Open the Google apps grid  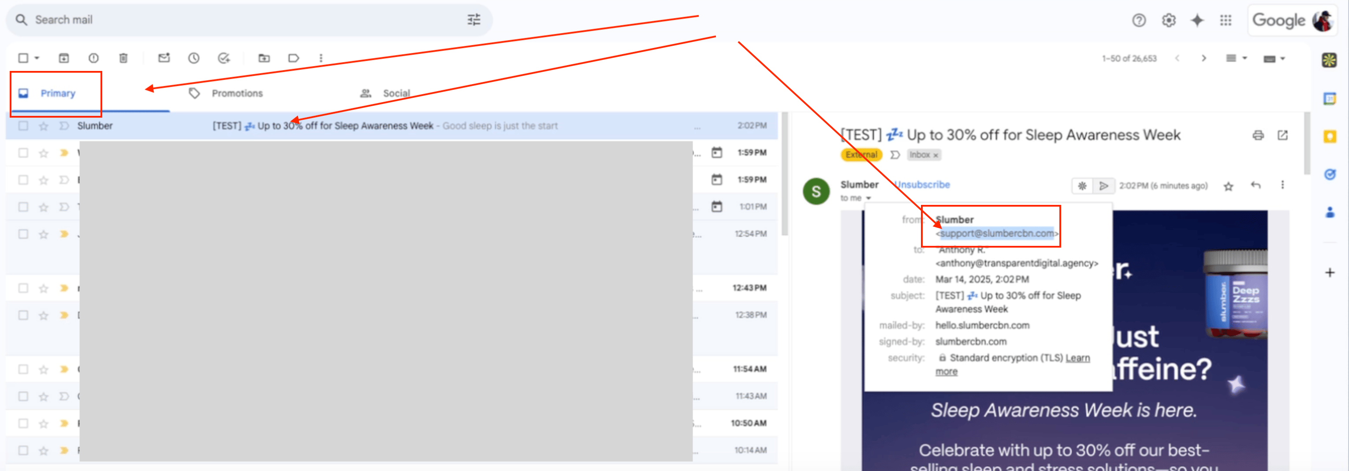(x=1226, y=20)
